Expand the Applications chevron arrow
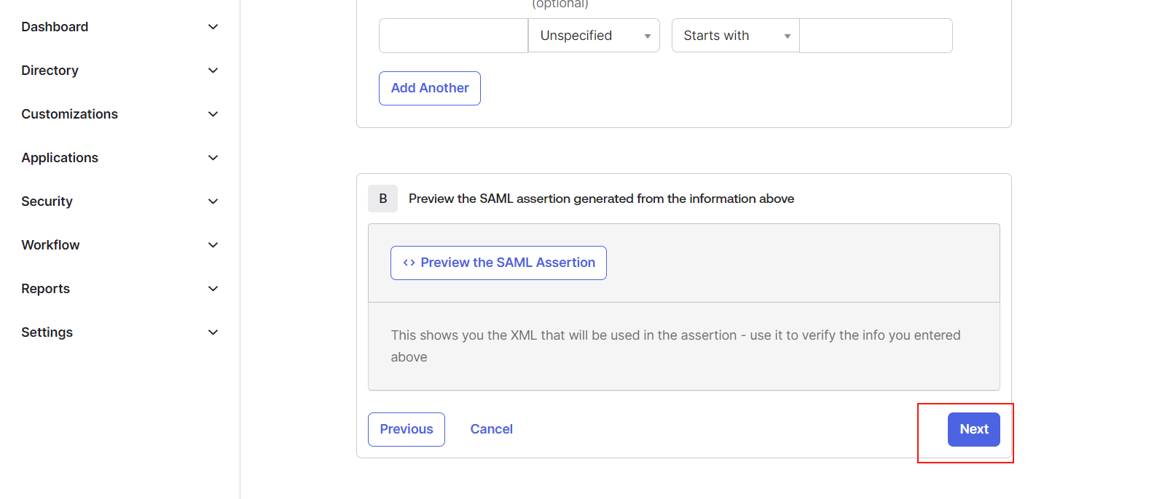The image size is (1162, 499). (213, 158)
